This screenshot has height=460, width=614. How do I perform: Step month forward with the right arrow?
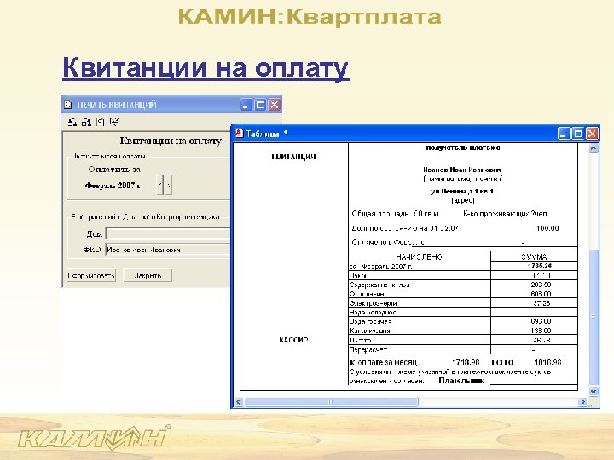168,185
